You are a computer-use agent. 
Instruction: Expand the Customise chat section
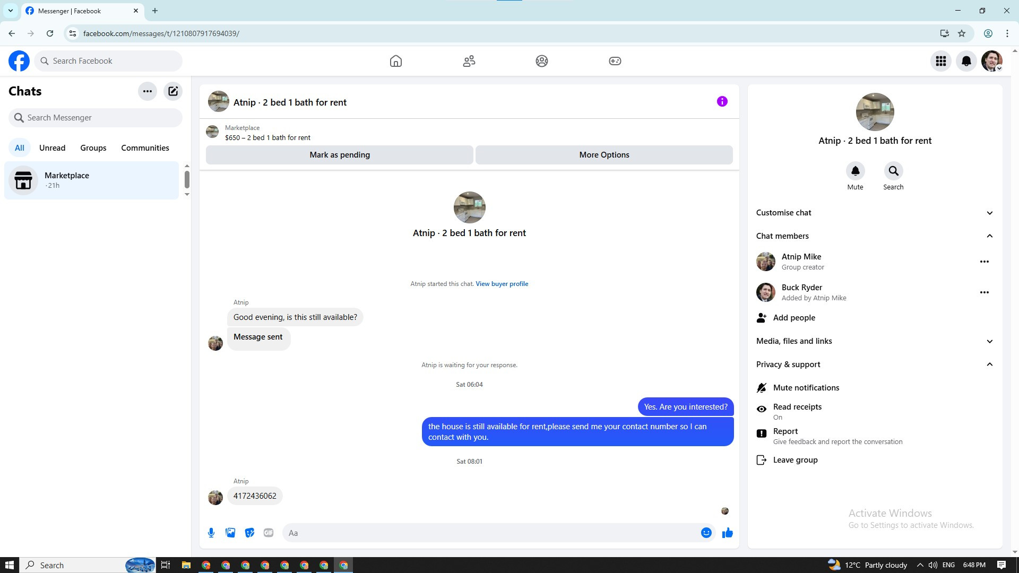pyautogui.click(x=875, y=213)
